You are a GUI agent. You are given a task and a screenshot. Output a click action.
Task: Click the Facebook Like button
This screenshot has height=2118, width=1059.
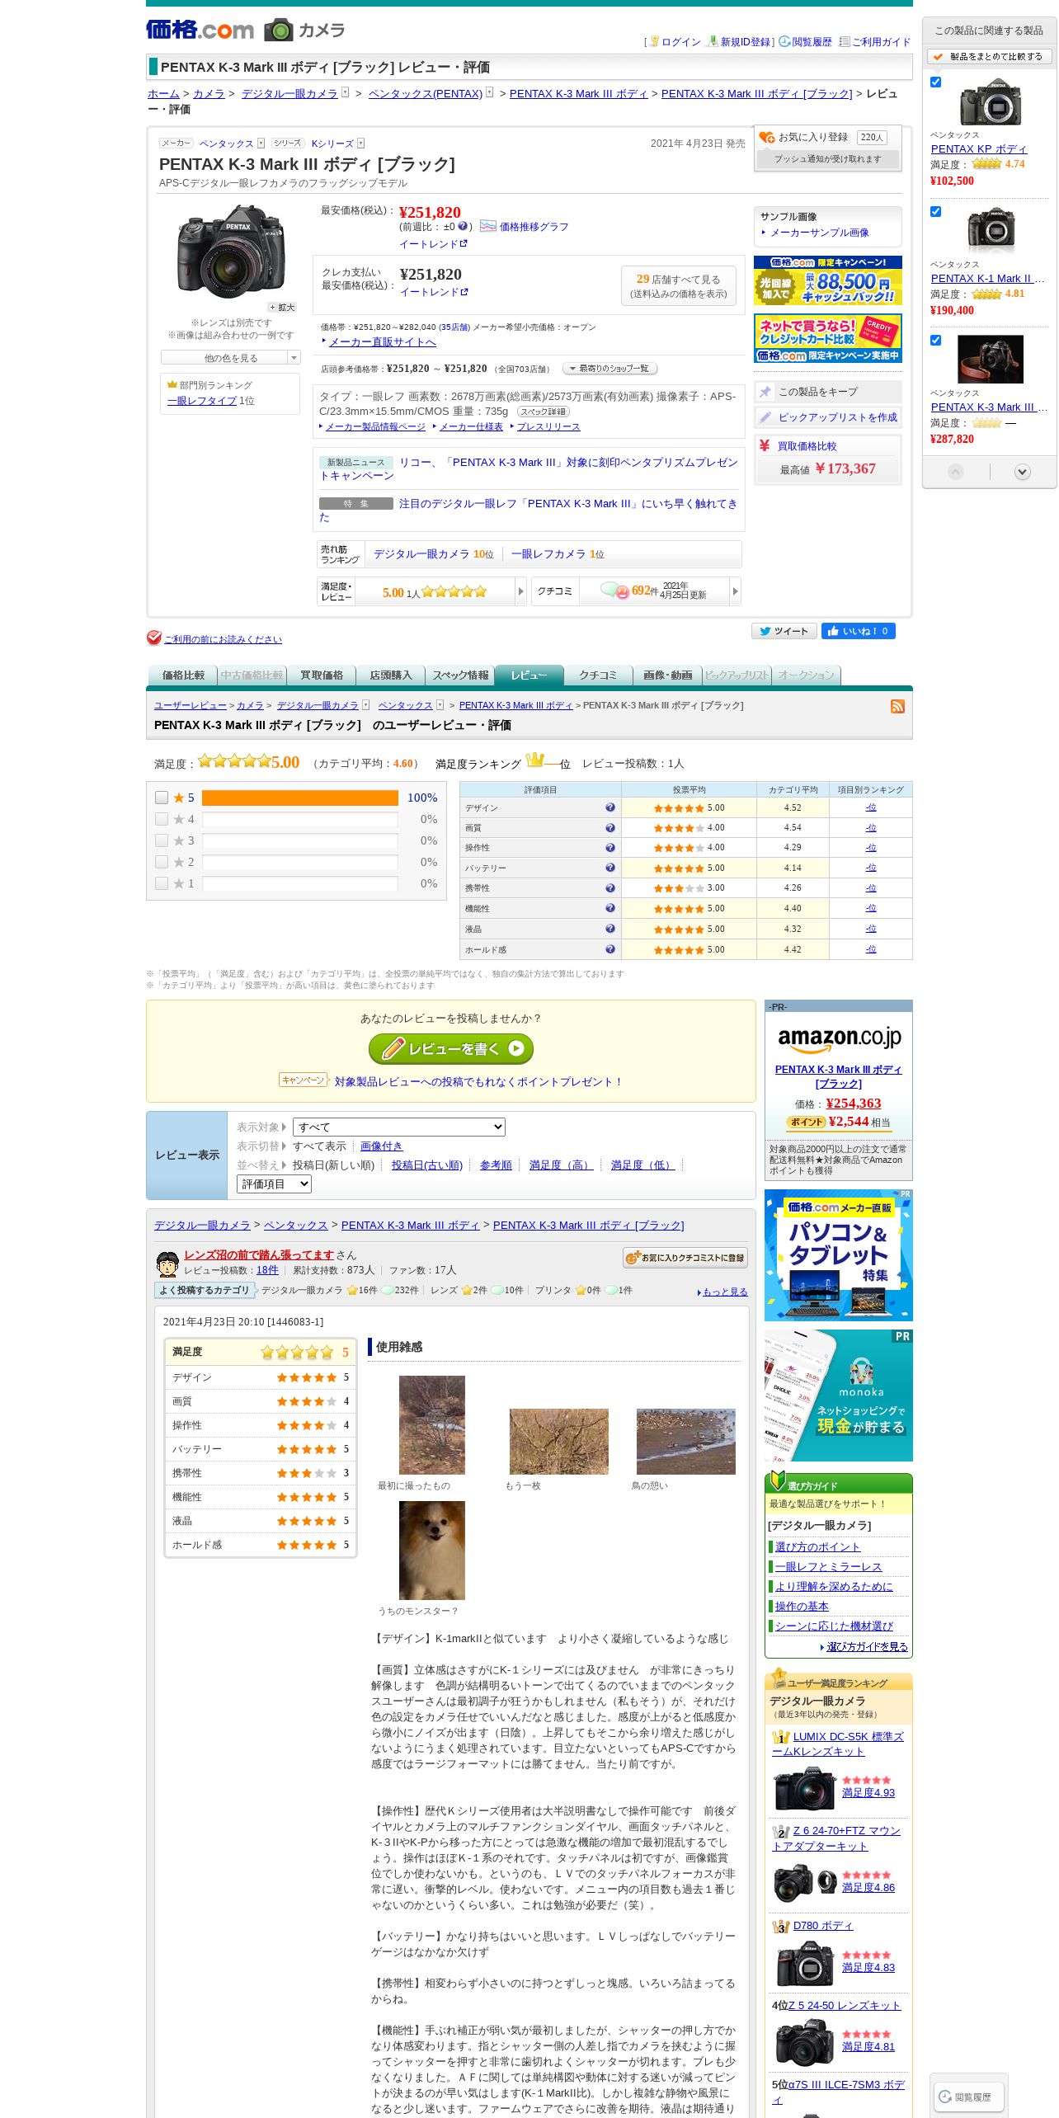pos(858,631)
